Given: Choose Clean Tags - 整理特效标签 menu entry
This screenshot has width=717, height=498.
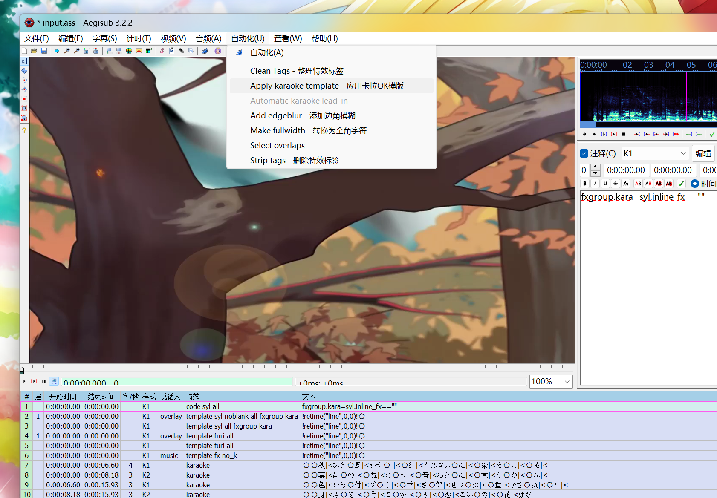Looking at the screenshot, I should [x=332, y=71].
